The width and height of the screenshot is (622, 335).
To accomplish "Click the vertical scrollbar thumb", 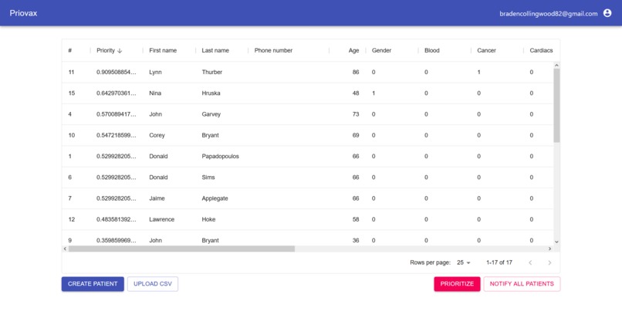I will click(x=556, y=105).
